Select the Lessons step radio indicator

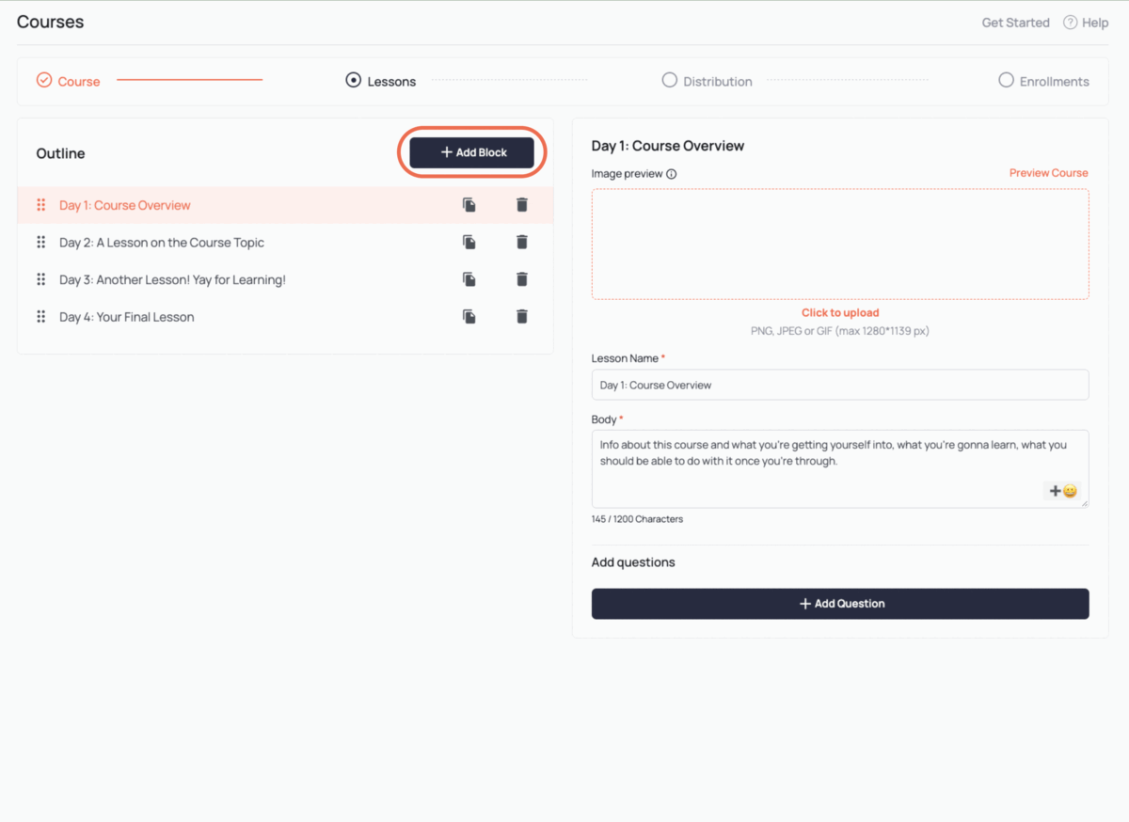[353, 81]
